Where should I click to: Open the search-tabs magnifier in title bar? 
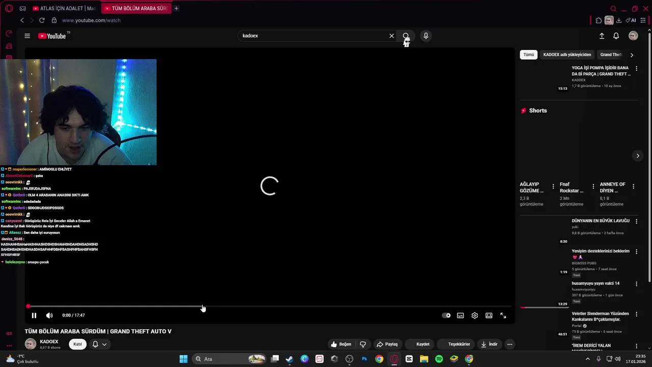tap(613, 9)
